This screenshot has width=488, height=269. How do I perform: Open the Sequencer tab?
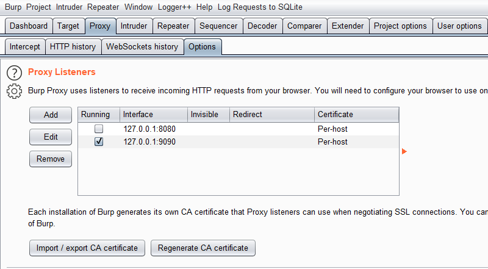tap(218, 26)
